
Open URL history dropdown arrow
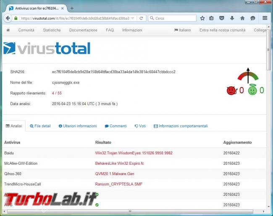pos(133,18)
